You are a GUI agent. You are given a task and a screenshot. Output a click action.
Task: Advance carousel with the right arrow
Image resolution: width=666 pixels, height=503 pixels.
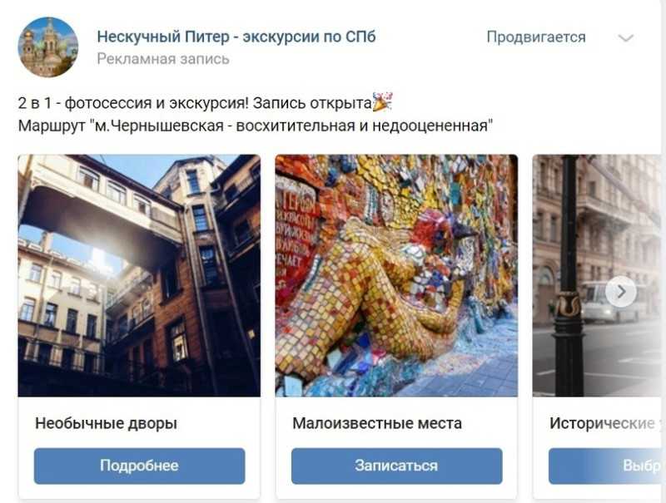[x=621, y=291]
